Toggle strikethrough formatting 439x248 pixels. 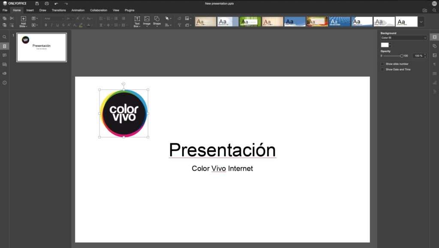coord(63,25)
